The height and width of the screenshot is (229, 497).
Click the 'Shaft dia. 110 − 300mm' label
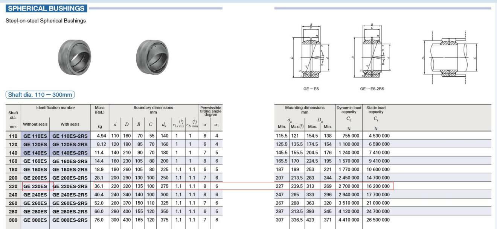point(40,95)
